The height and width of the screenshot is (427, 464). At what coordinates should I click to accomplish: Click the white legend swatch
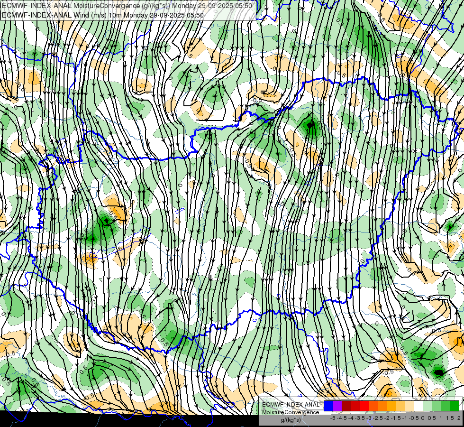419,406
